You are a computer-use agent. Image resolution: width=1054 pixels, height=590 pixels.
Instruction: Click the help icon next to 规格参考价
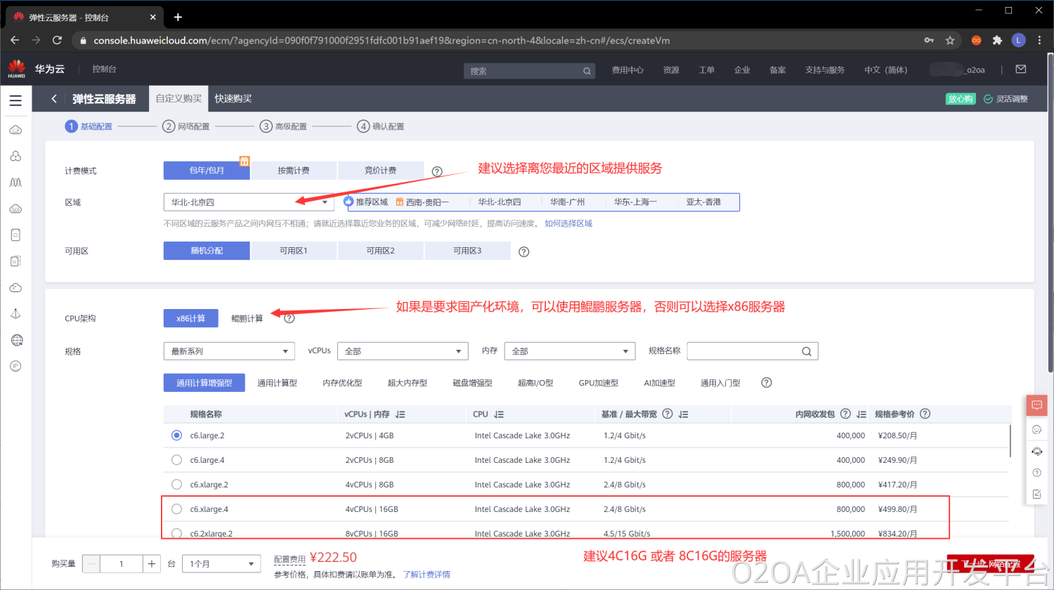pyautogui.click(x=925, y=414)
